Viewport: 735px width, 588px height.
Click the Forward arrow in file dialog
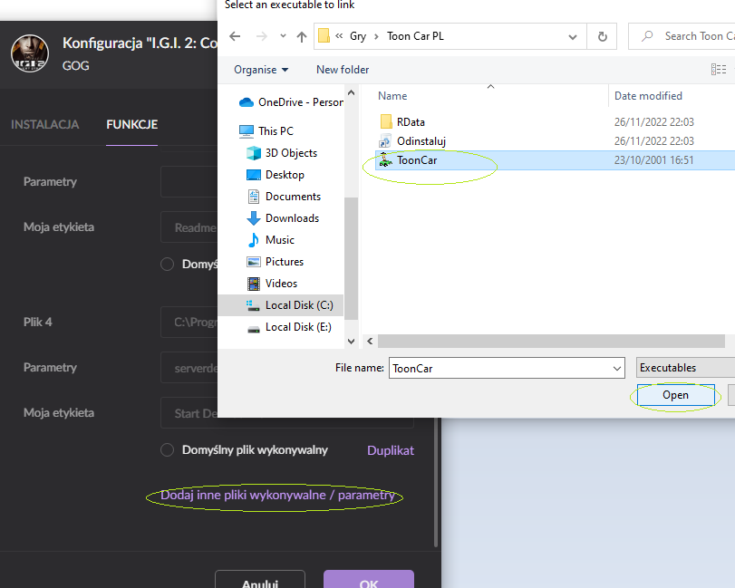(x=262, y=36)
